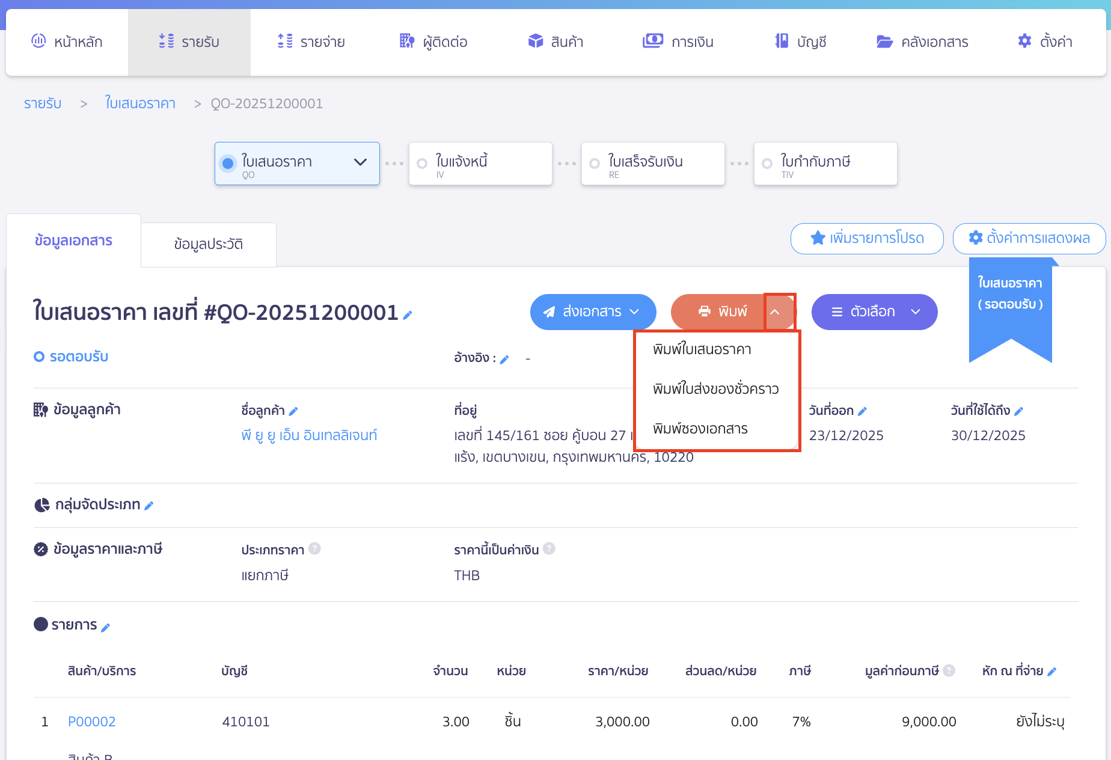This screenshot has height=760, width=1111.
Task: Select the ใบกำกับภาษี step radio circle
Action: click(x=767, y=164)
